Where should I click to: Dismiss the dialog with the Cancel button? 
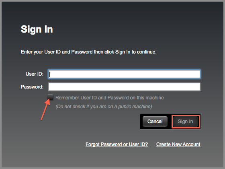point(155,122)
